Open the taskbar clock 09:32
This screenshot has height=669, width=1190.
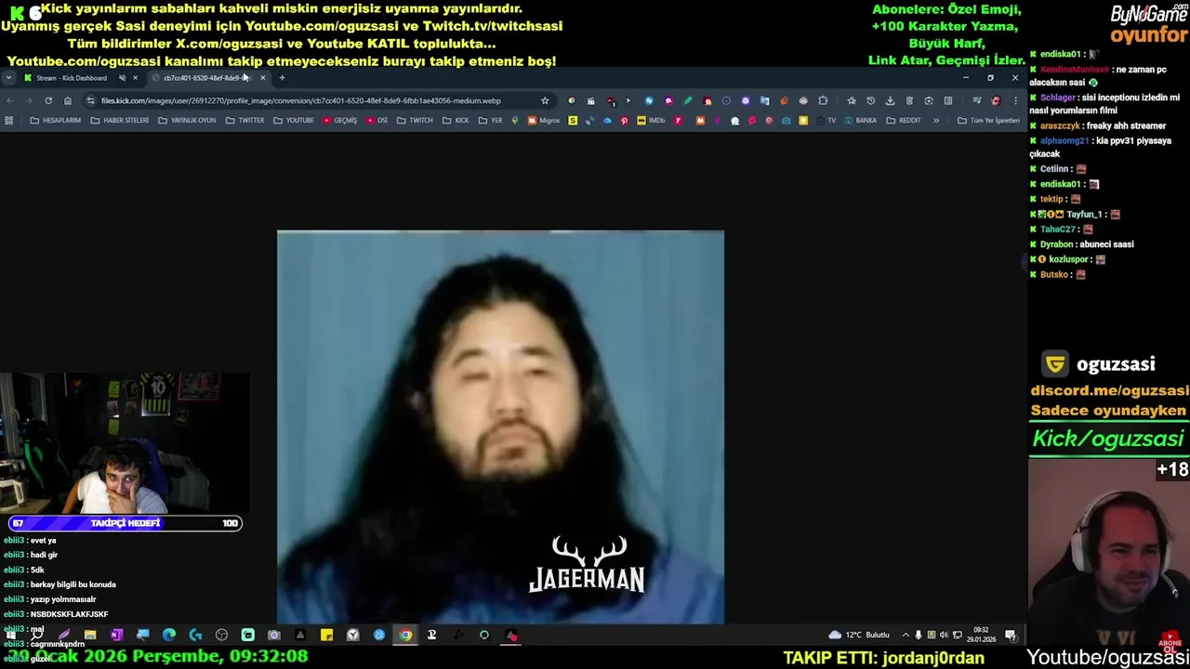point(981,635)
